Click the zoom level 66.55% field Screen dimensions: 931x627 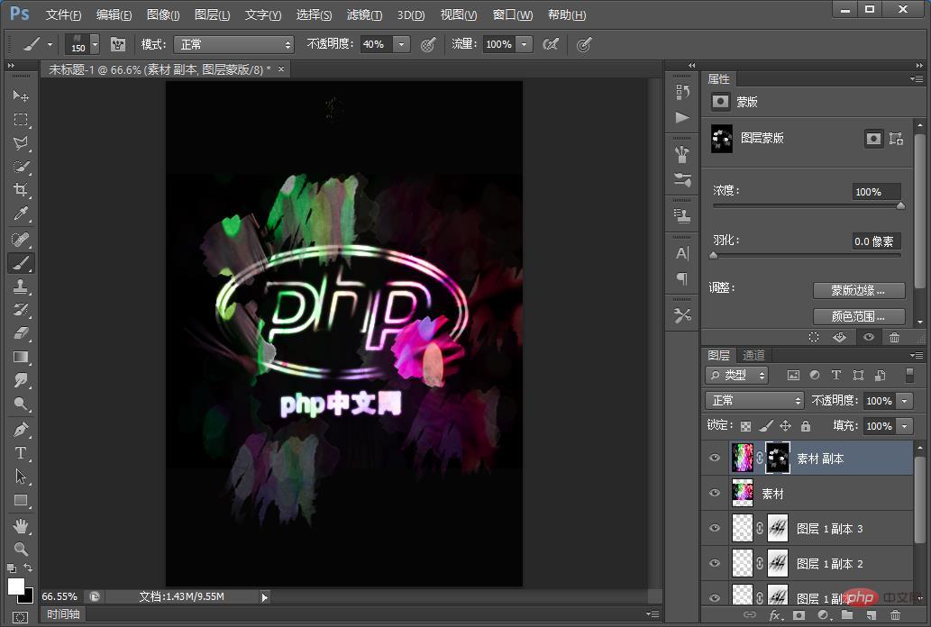[x=61, y=596]
